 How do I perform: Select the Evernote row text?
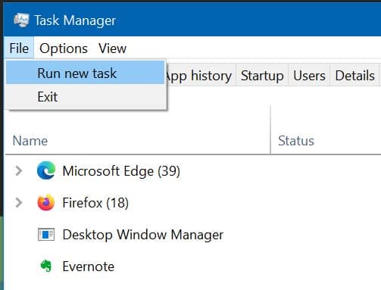89,267
